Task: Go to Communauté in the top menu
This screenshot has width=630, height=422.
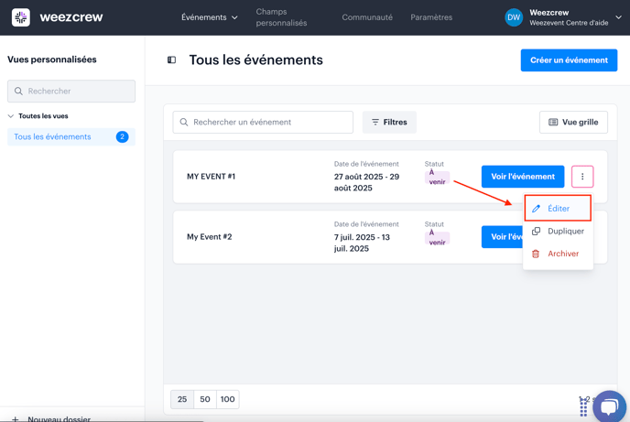Action: (367, 17)
